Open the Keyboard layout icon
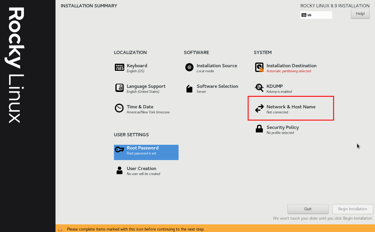The height and width of the screenshot is (232, 375). click(x=120, y=67)
